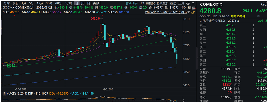Select 5分 period tab
The height and width of the screenshot is (103, 268).
(x=31, y=3)
